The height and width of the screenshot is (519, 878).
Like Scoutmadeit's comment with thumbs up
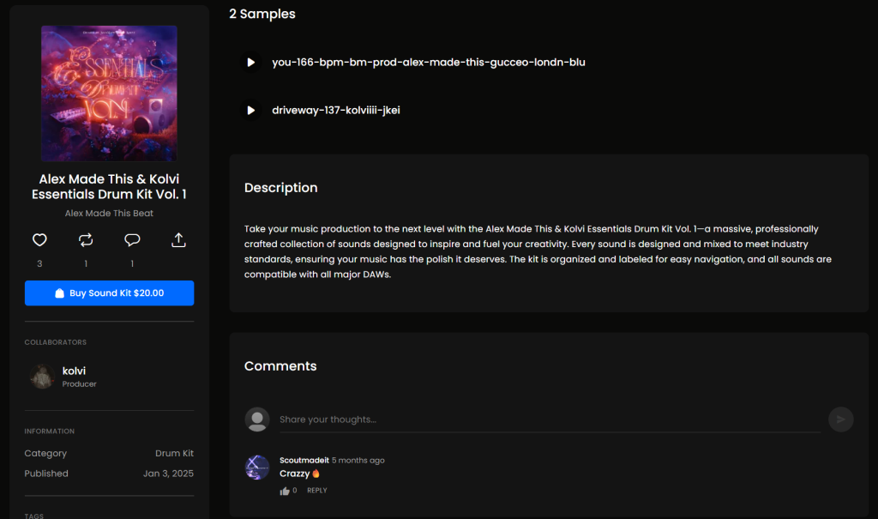tap(285, 491)
